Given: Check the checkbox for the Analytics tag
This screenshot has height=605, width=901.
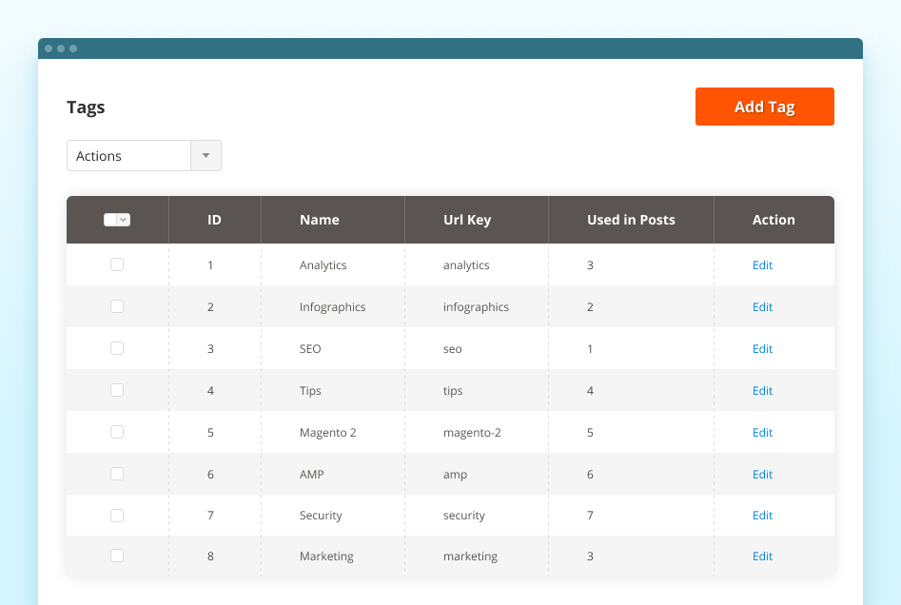Looking at the screenshot, I should tap(117, 264).
